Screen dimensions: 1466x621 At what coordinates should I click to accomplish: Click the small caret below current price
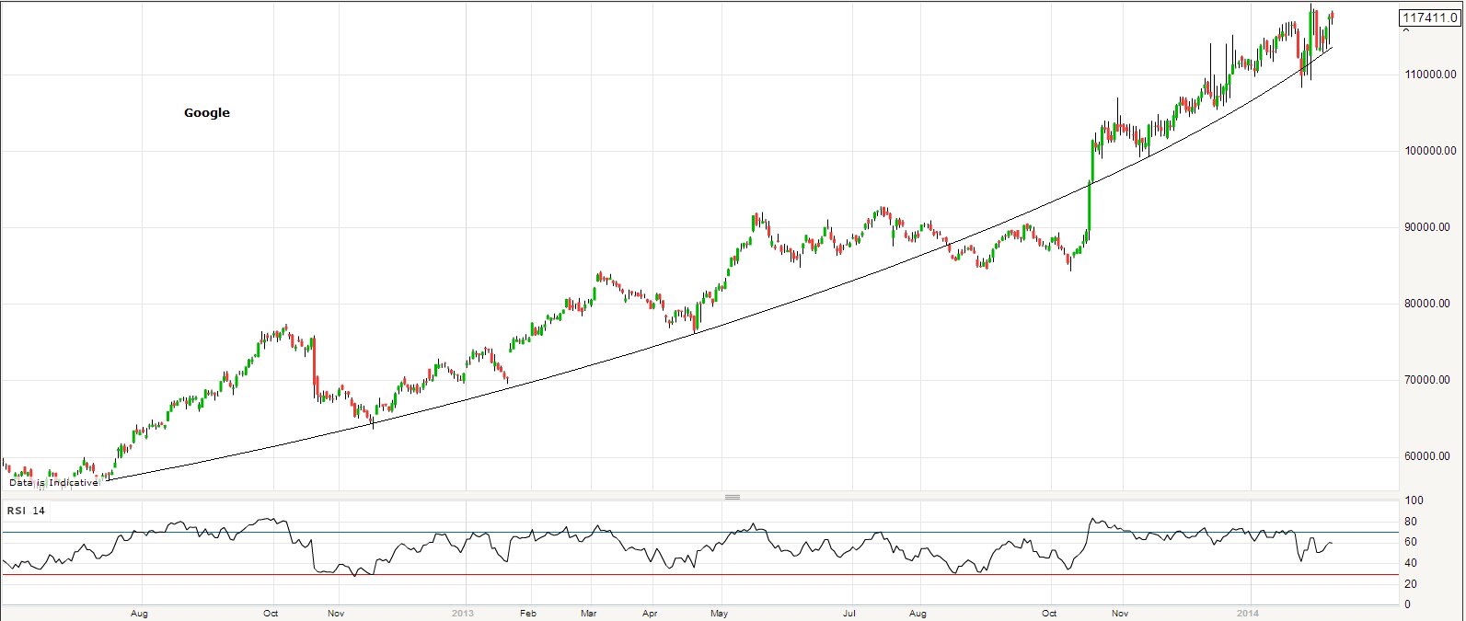(x=1405, y=30)
